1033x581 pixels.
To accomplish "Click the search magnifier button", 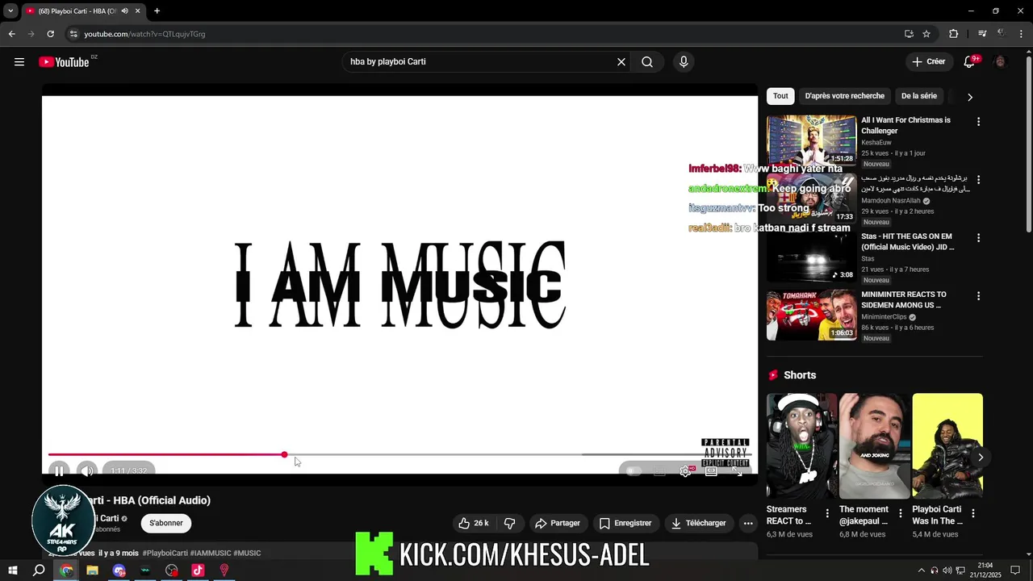I will 647,62.
